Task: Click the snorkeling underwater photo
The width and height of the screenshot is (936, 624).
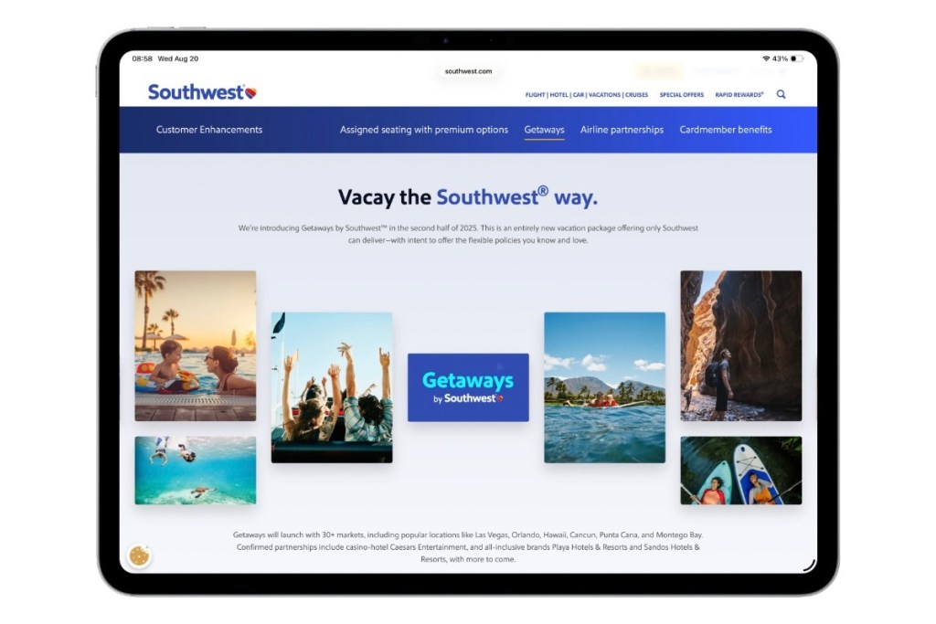Action: 195,471
